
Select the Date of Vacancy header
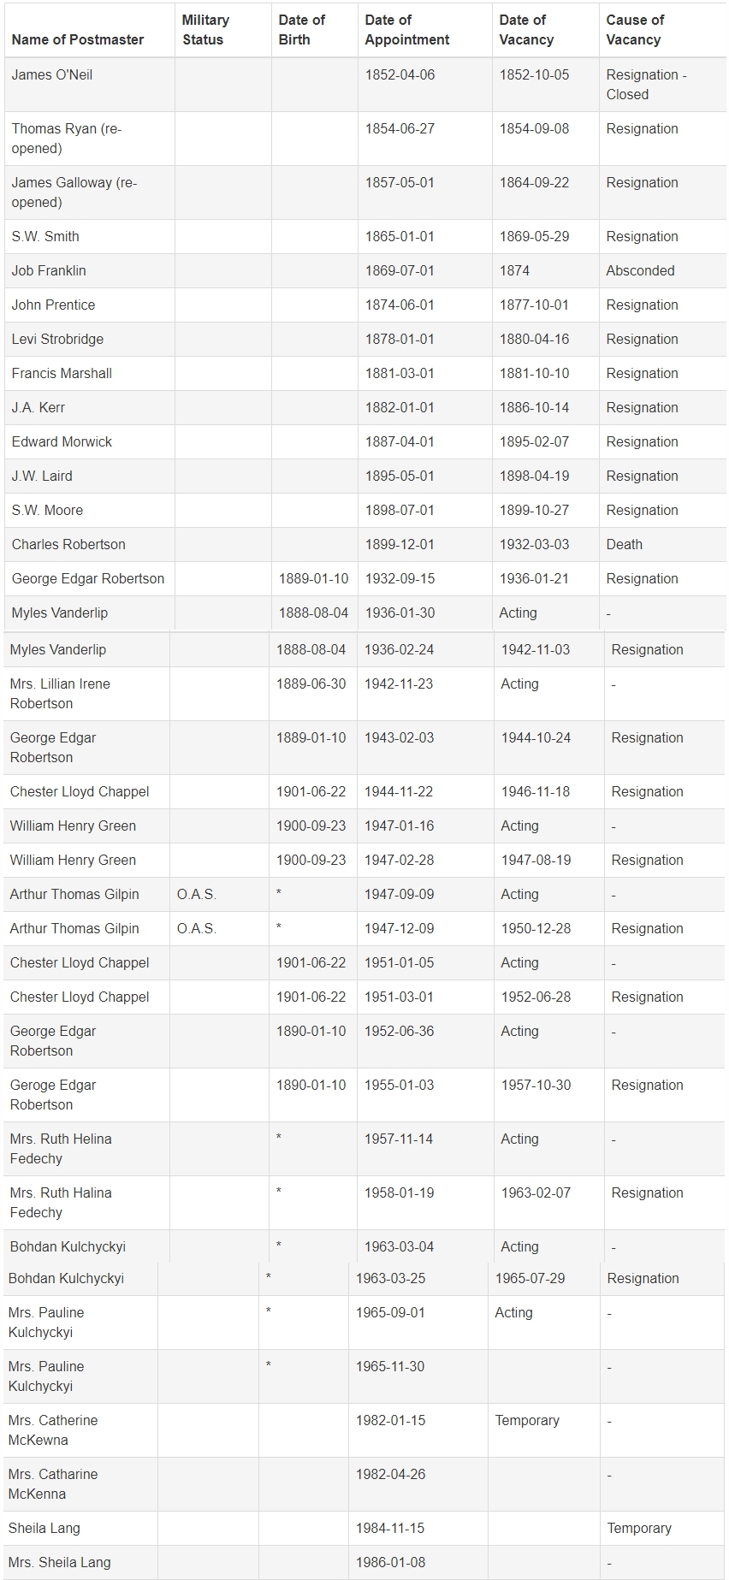[x=526, y=30]
